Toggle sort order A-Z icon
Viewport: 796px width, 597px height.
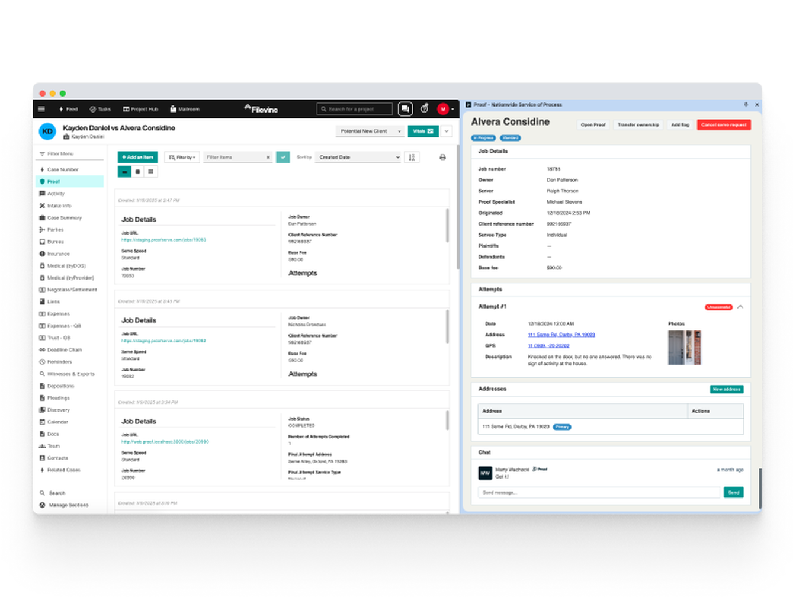coord(412,158)
